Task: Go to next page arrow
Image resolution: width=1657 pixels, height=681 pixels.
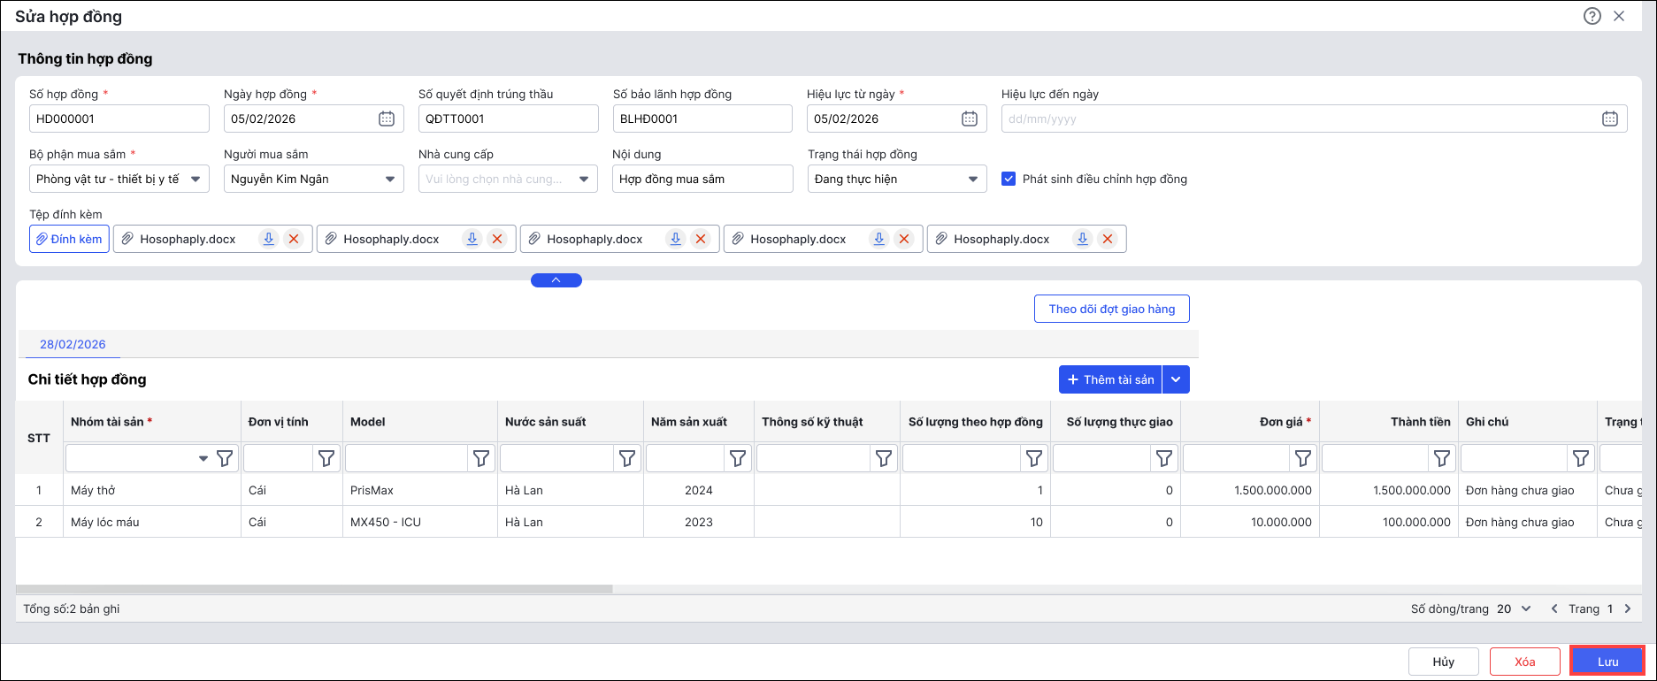Action: tap(1628, 608)
